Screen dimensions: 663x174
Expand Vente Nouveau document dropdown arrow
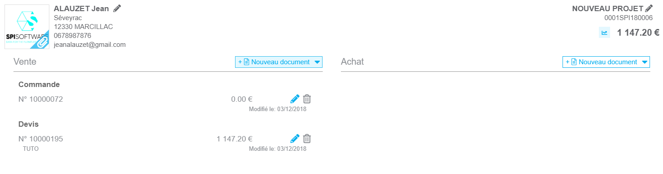pos(317,62)
